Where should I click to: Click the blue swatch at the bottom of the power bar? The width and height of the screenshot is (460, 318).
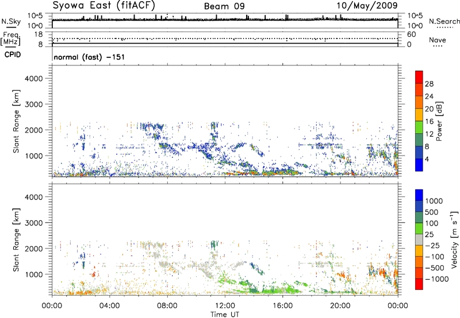(x=419, y=165)
